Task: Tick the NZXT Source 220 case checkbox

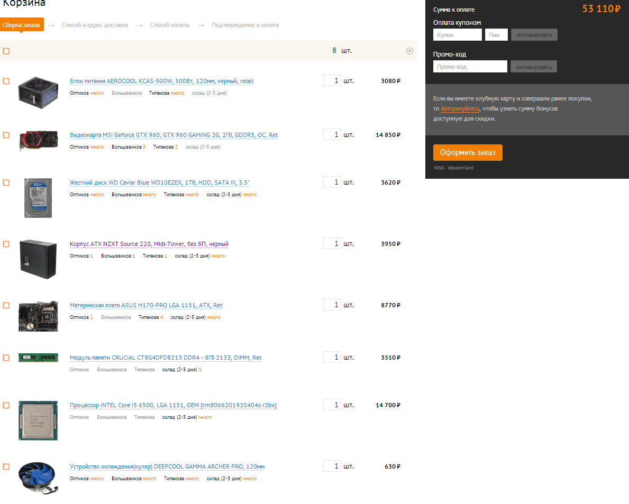Action: 6,244
